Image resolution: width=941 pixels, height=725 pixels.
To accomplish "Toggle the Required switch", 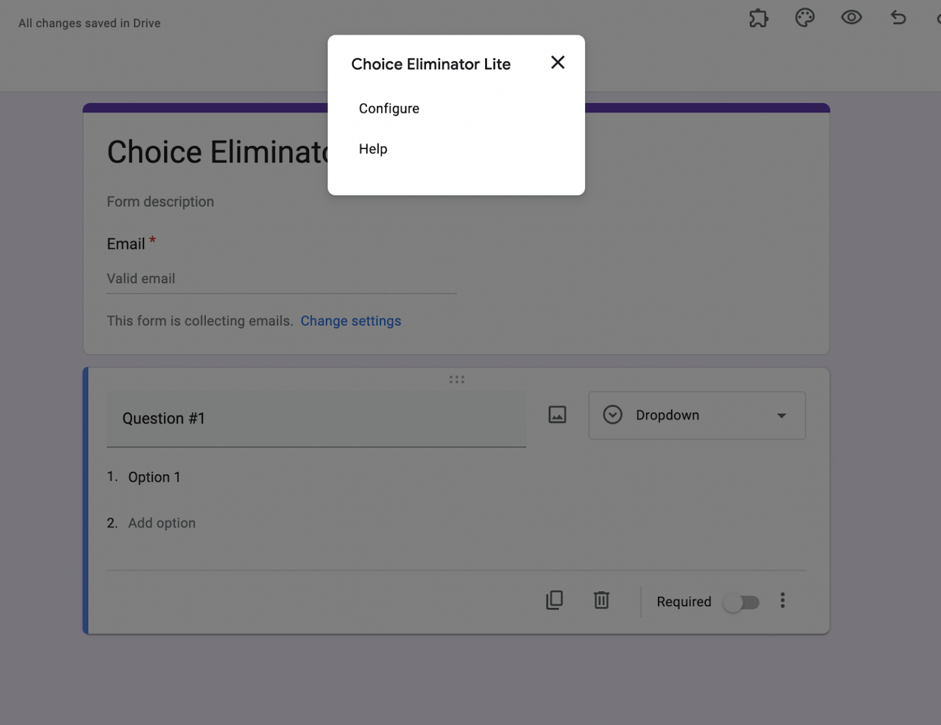I will click(x=741, y=602).
